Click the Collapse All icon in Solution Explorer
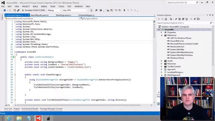This screenshot has width=215, height=121. point(183,19)
